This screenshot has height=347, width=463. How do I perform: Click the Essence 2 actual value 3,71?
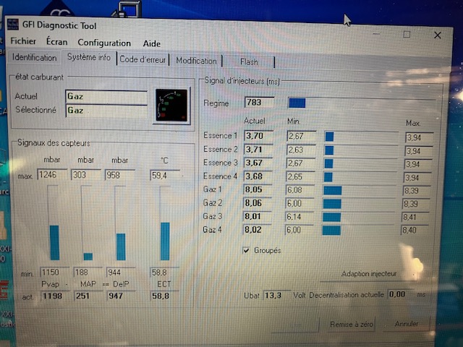click(x=258, y=150)
